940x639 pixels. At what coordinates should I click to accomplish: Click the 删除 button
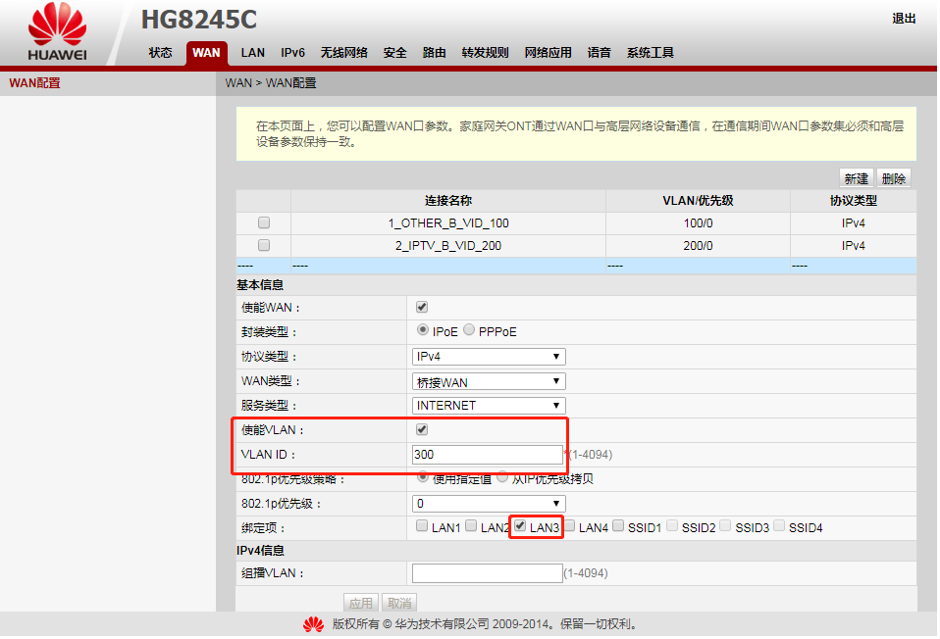[x=893, y=178]
